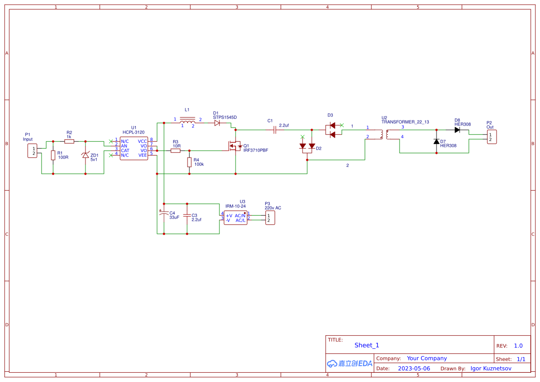Select the HCPL-3120 optocoupler symbol U1

134,149
